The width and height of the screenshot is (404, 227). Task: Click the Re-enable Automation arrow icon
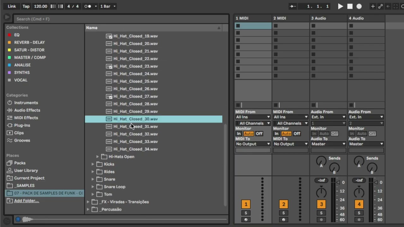point(388,6)
